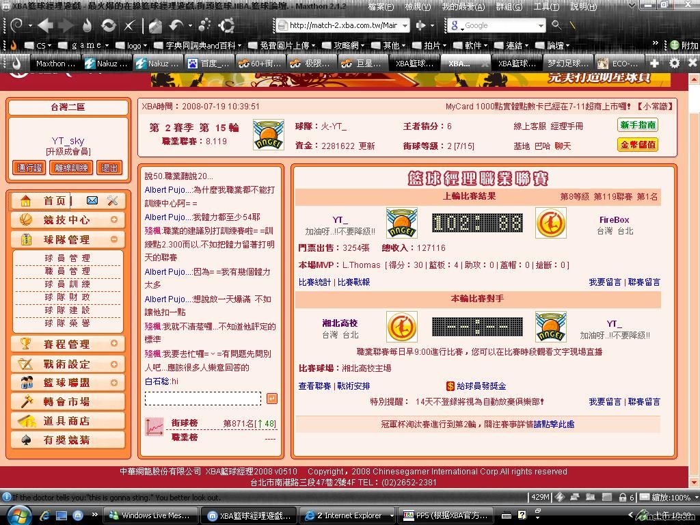
Task: Click the browser stop loading icon
Action: click(x=129, y=26)
